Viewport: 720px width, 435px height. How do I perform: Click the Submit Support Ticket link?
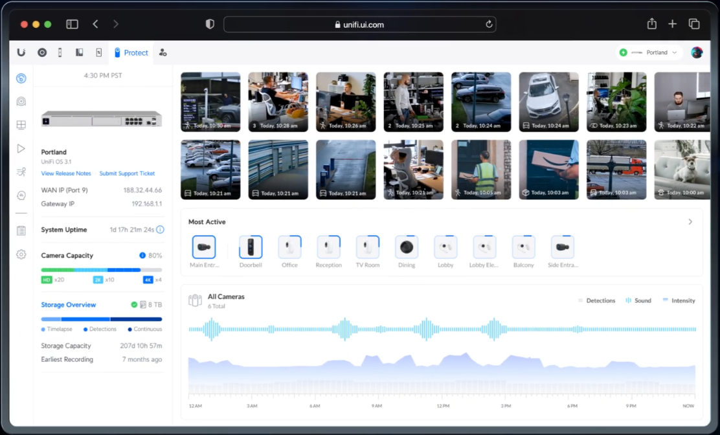tap(127, 173)
